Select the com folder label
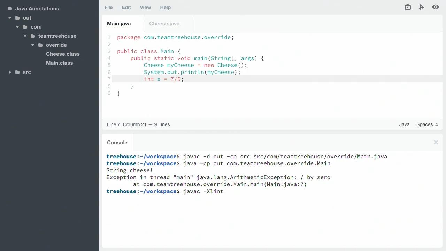This screenshot has width=446, height=251. pyautogui.click(x=36, y=27)
